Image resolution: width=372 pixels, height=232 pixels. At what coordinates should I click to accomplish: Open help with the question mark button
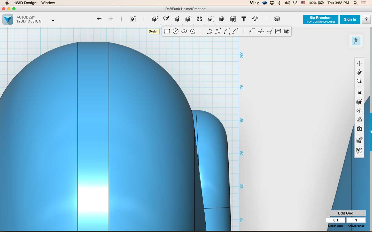coord(366,19)
